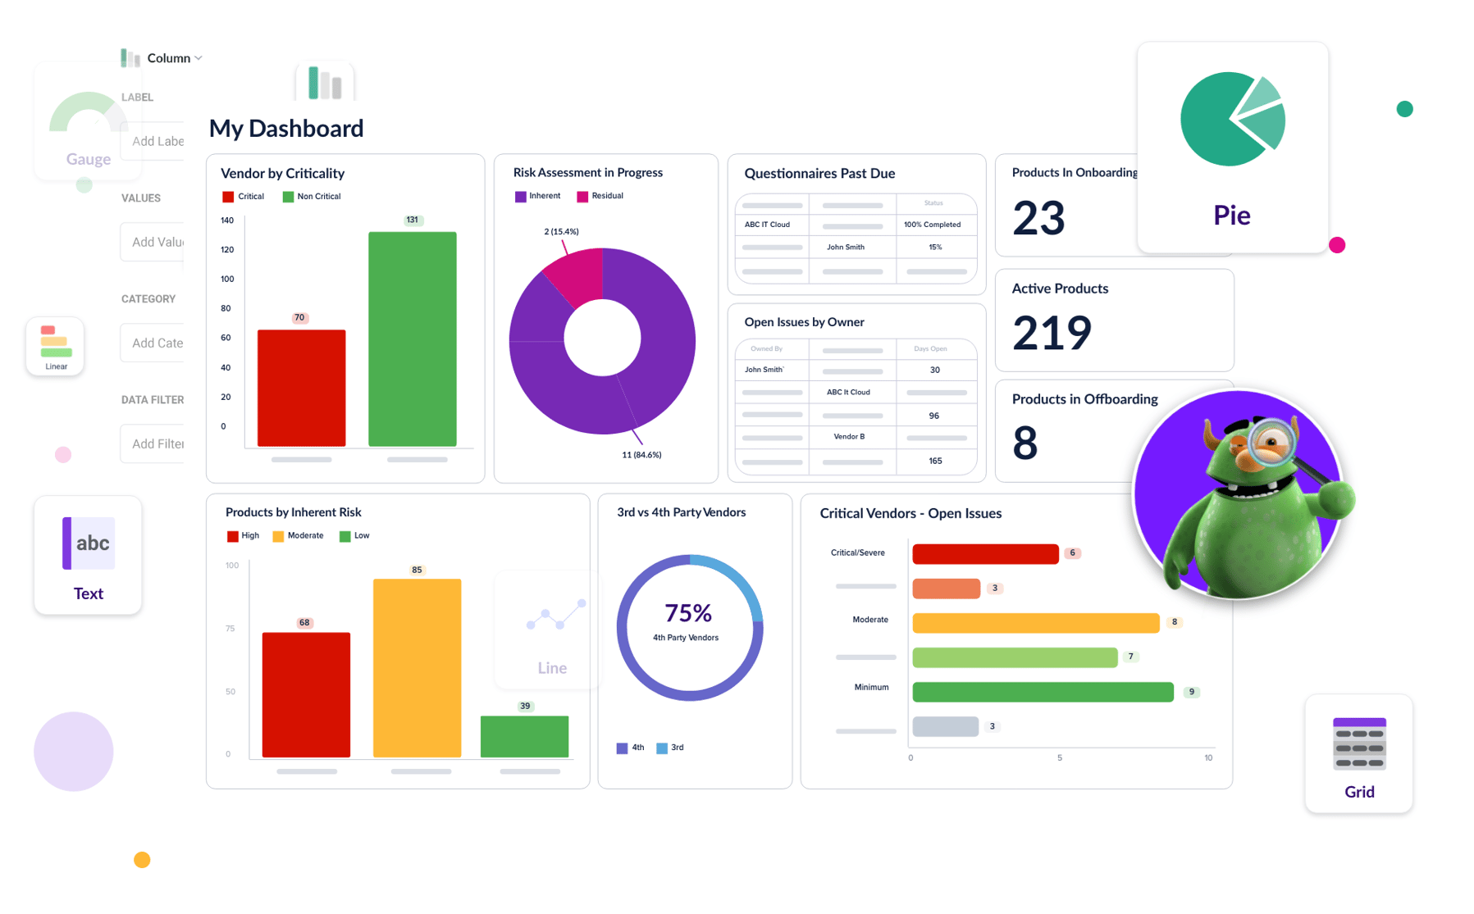The image size is (1474, 914).
Task: Click the Add Values input field
Action: tap(160, 241)
